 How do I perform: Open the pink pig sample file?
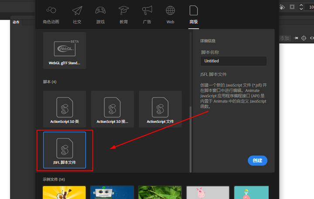(x=208, y=192)
